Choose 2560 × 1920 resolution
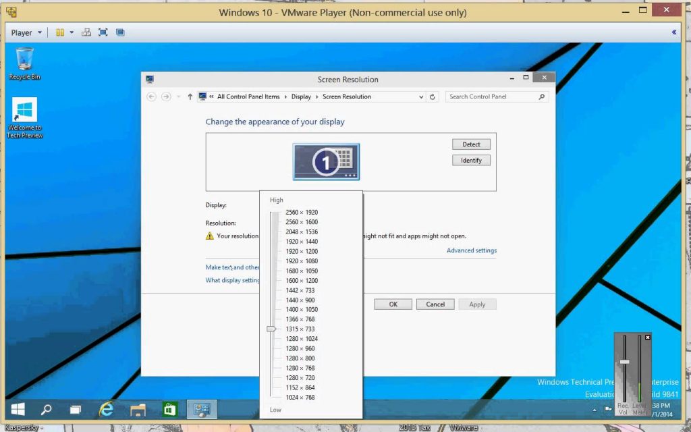This screenshot has width=691, height=432. [x=302, y=213]
